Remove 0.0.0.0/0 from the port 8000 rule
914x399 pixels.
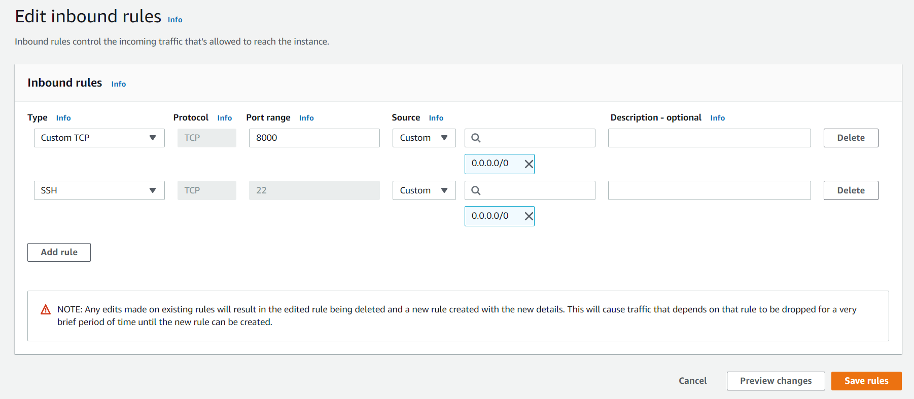pos(529,164)
